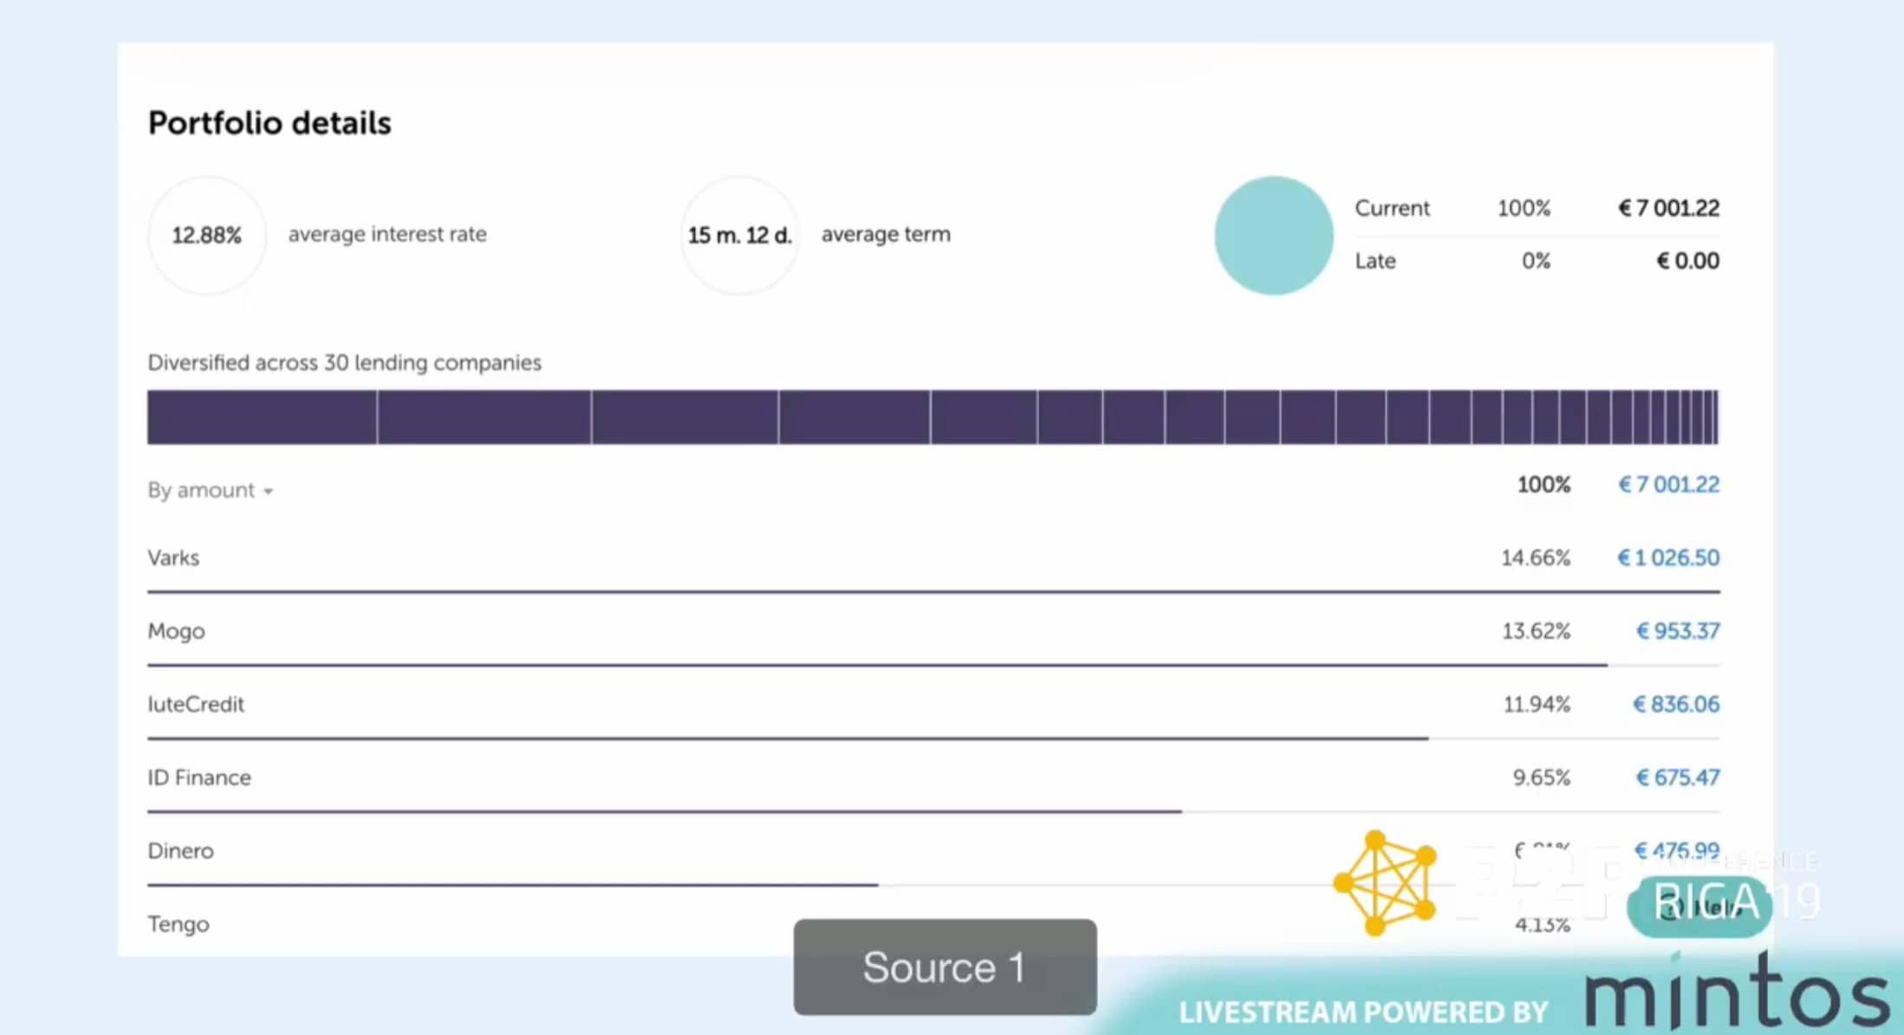Image resolution: width=1904 pixels, height=1035 pixels.
Task: Click the ID Finance 9.65% percentage value
Action: (1542, 778)
